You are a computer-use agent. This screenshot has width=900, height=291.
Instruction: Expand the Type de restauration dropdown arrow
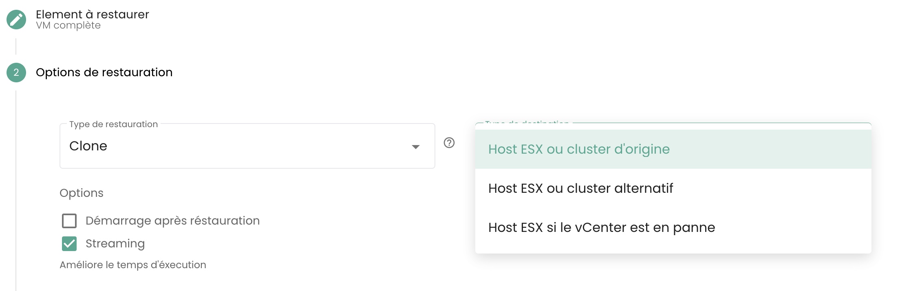tap(415, 147)
